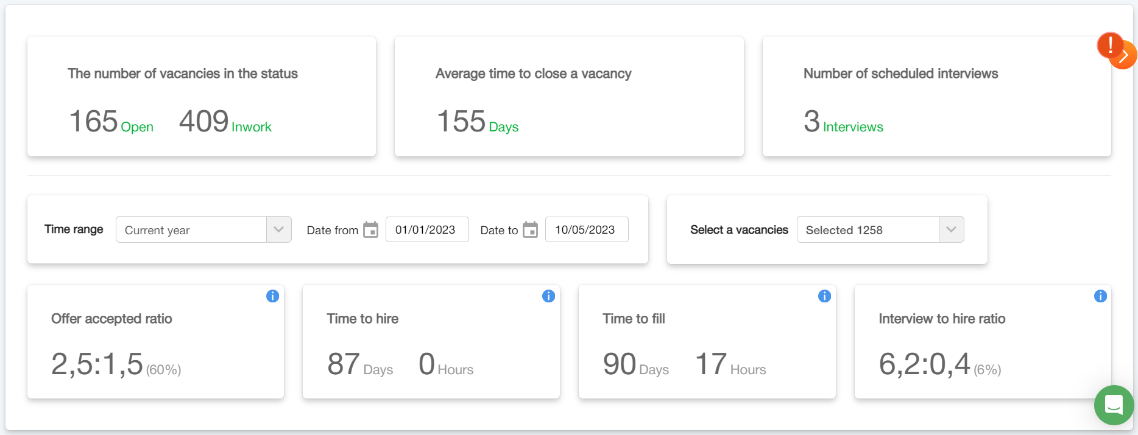Click info icon for Interview to hire ratio
Image resolution: width=1138 pixels, height=435 pixels.
pyautogui.click(x=1100, y=296)
